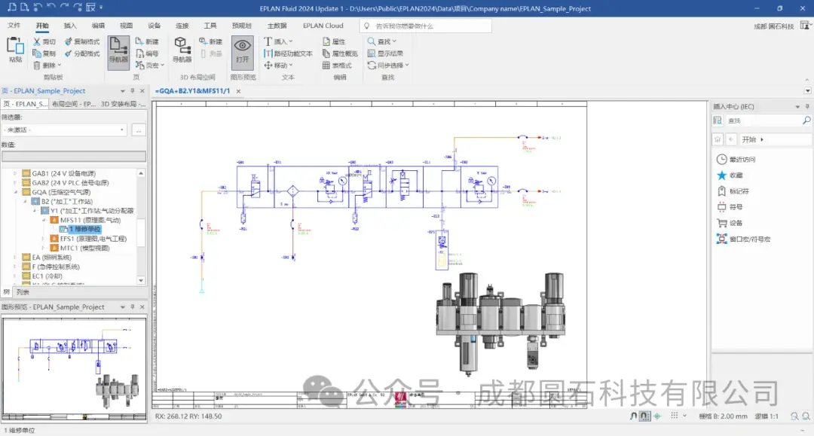Screen dimensions: 814x436
Task: Click the Tags (标记符) bookmark icon
Action: [721, 191]
